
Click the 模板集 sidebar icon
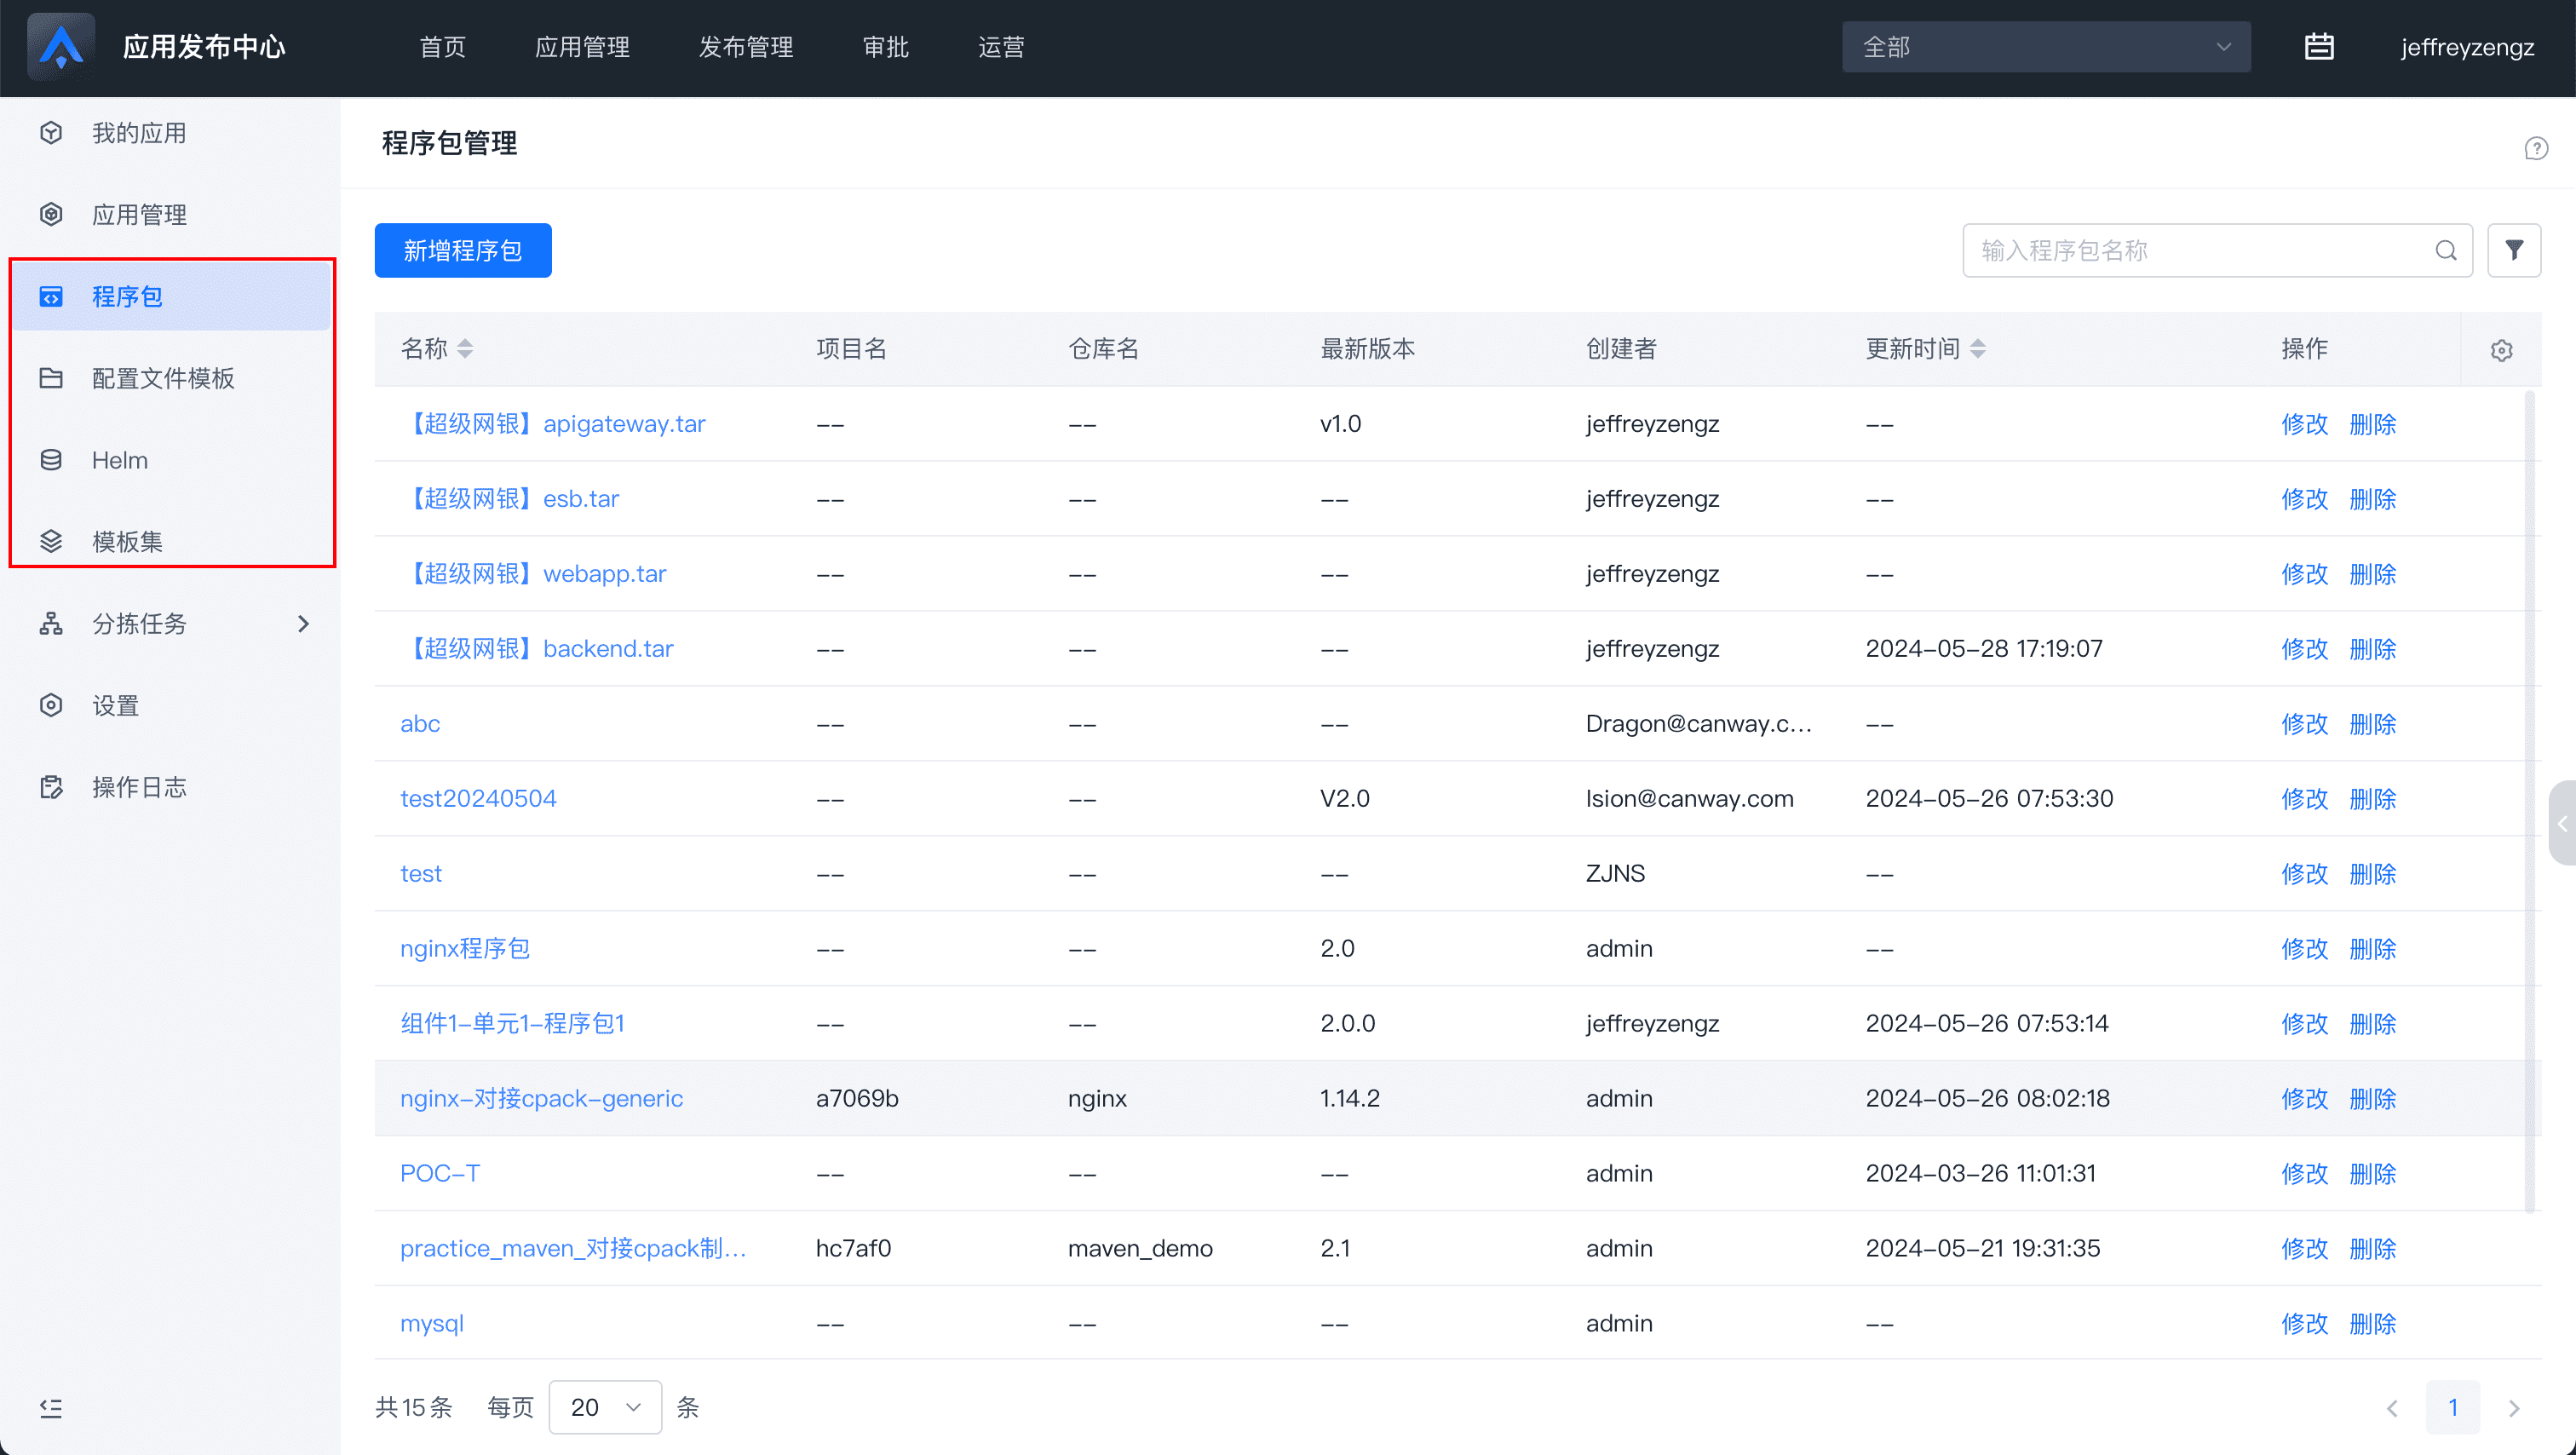(x=51, y=542)
